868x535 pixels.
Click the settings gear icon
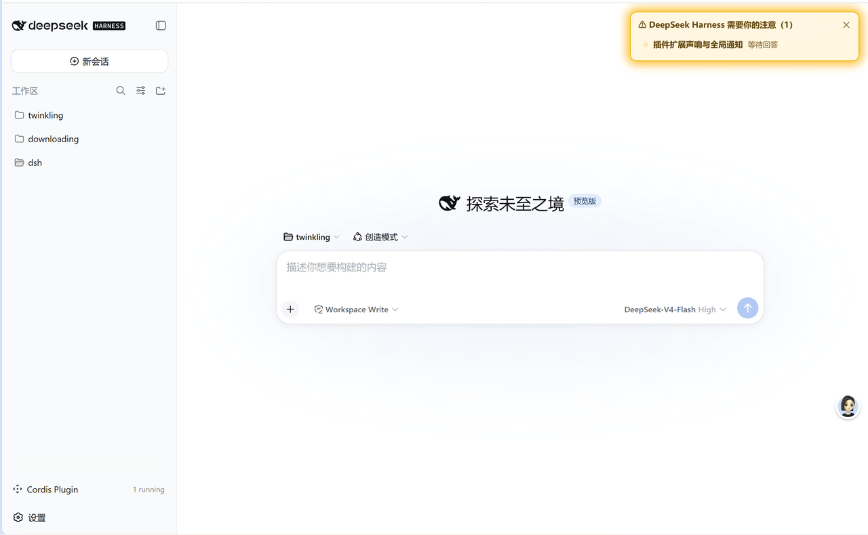18,517
